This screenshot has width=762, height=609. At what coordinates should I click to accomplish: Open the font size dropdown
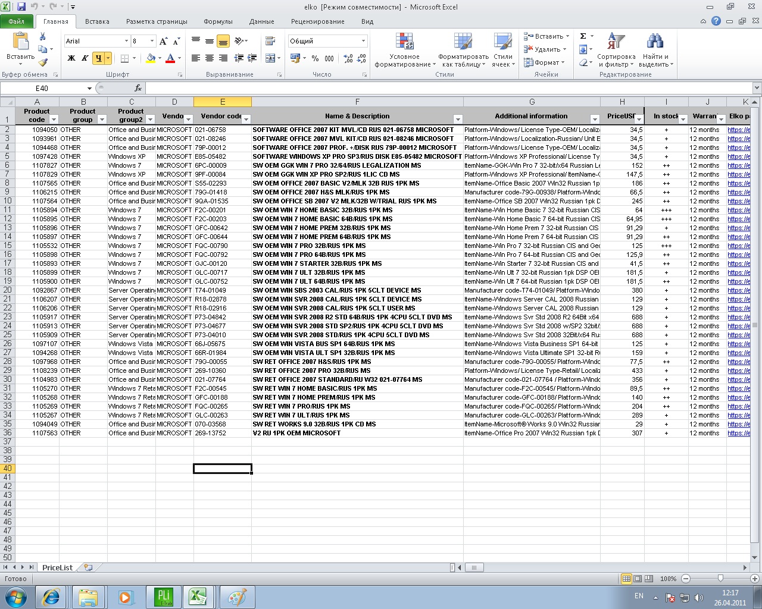152,41
